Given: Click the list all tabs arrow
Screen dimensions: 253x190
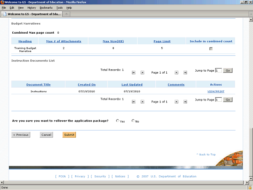Looking at the screenshot, I should 251,14.
